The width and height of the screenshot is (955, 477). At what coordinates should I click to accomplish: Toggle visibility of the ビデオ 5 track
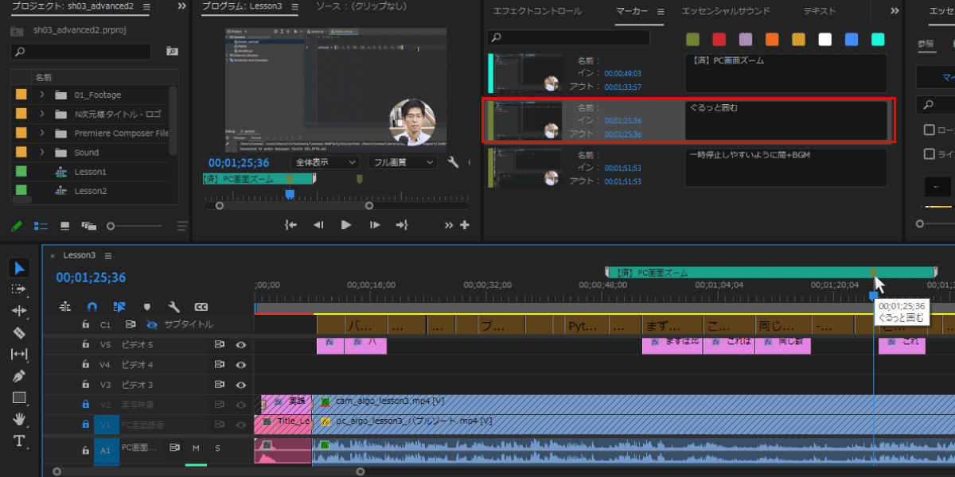point(240,345)
